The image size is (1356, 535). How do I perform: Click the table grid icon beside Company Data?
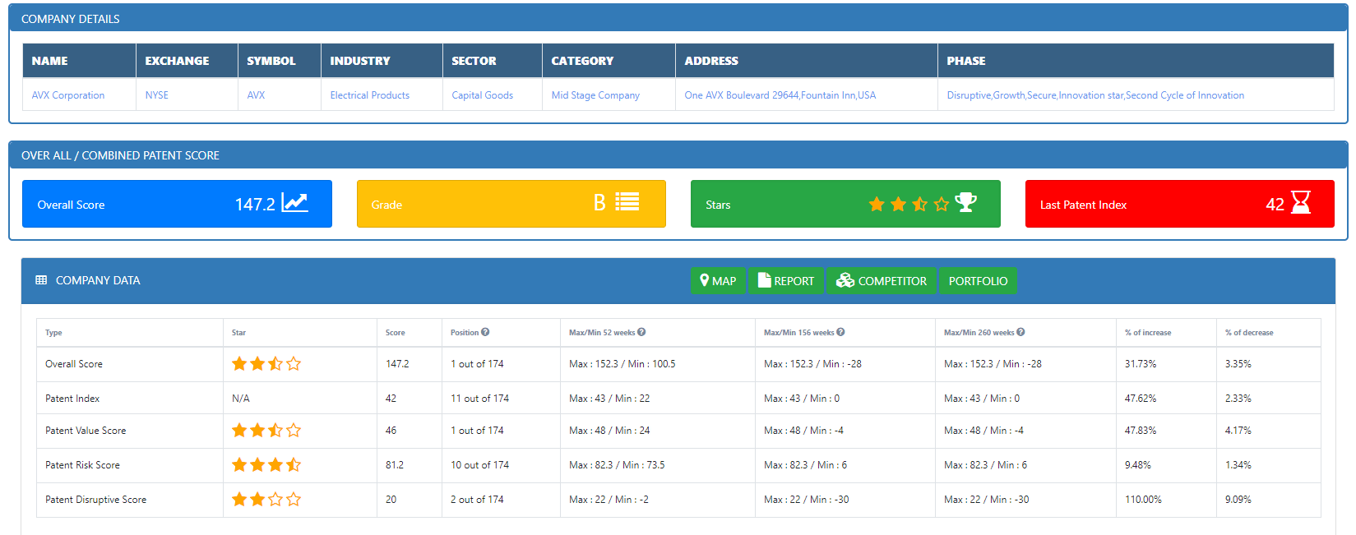tap(41, 280)
